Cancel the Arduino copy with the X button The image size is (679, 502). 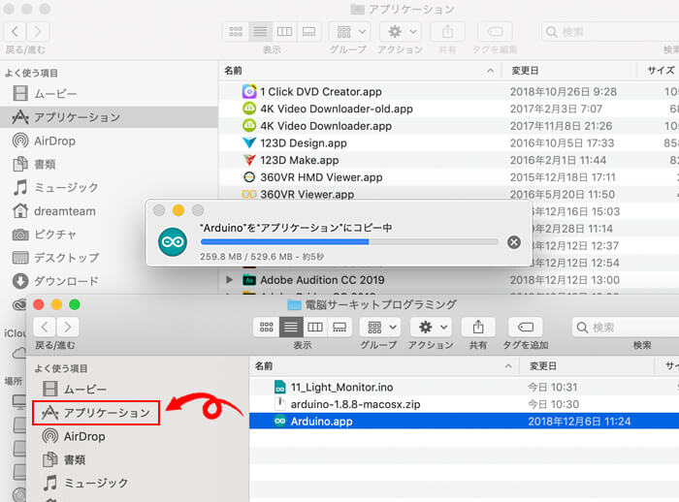pyautogui.click(x=514, y=242)
